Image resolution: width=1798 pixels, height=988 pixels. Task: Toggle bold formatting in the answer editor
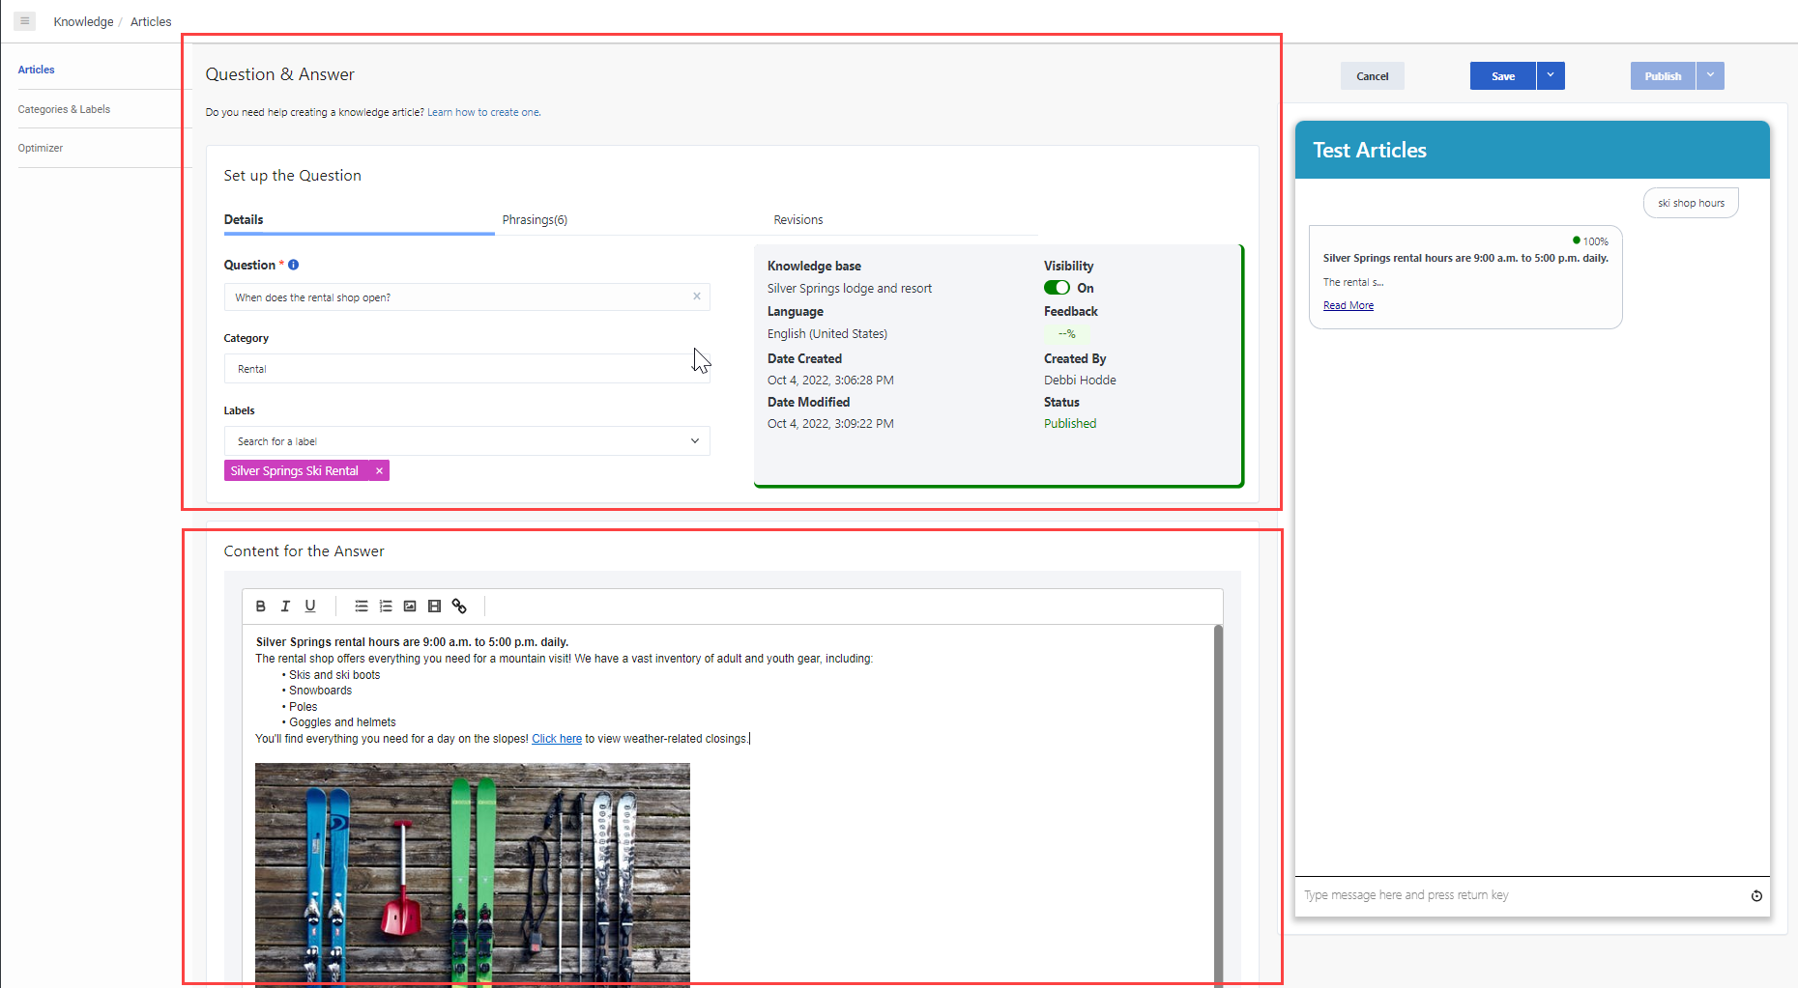pos(260,607)
